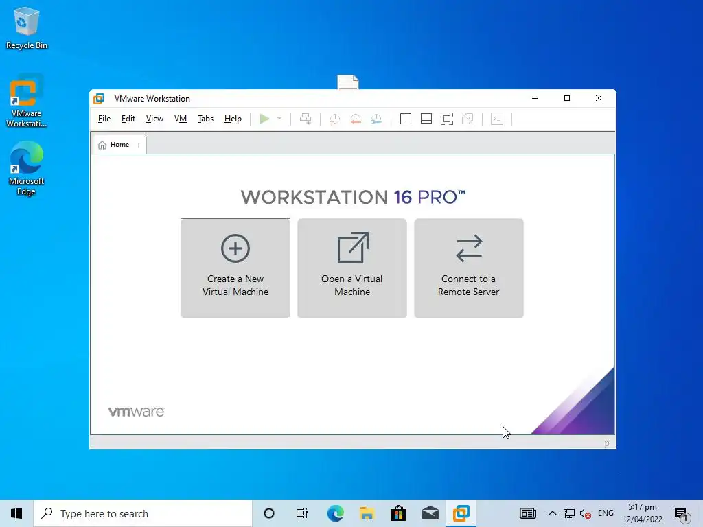
Task: Click the Revert to Snapshot icon
Action: tap(356, 119)
